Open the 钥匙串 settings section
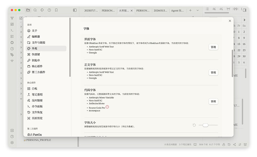Image resolution: width=257 pixels, height=157 pixels. (x=46, y=60)
